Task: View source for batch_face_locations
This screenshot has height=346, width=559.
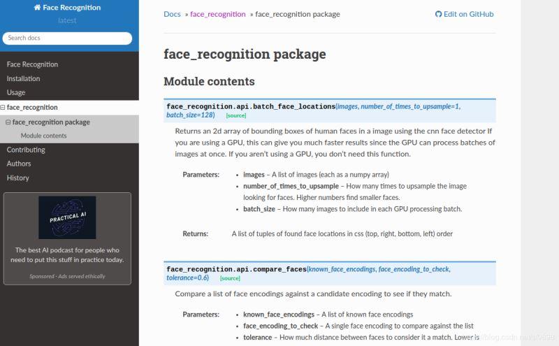Action: 235,115
